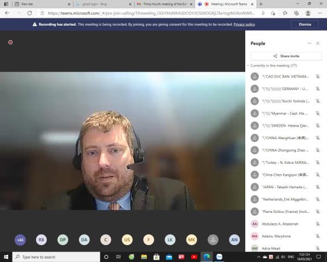
Task: Click the browser refresh icon
Action: click(29, 13)
